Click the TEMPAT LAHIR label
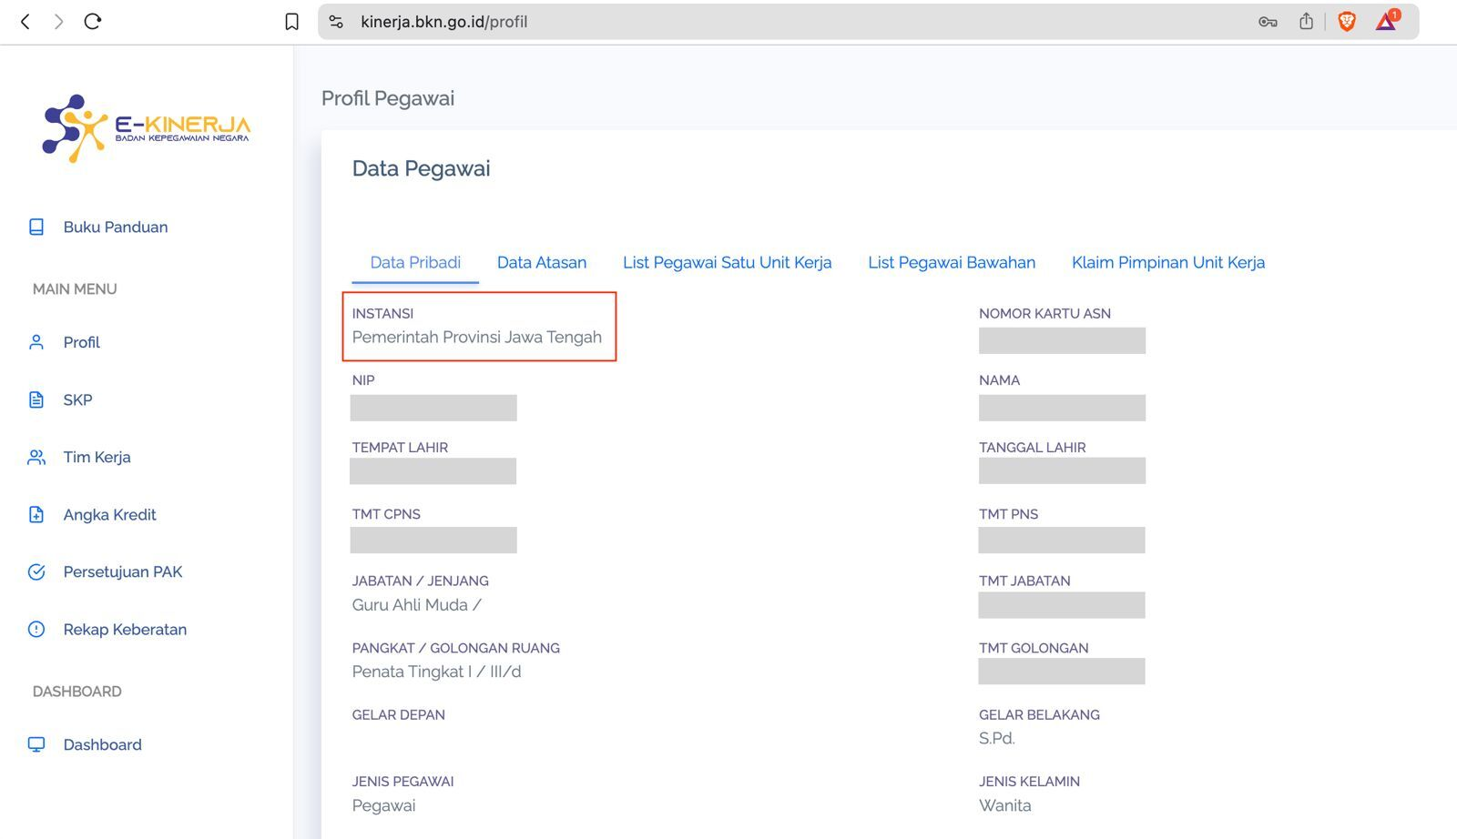Viewport: 1457px width, 839px height. pos(400,448)
